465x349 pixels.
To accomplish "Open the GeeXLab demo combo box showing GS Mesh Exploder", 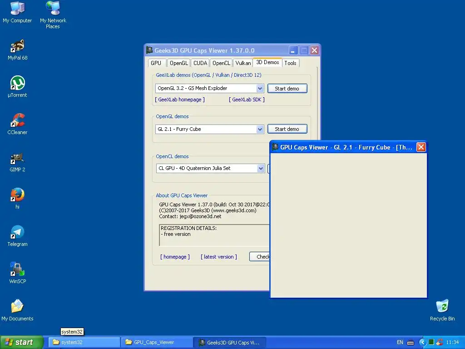I will [x=209, y=89].
